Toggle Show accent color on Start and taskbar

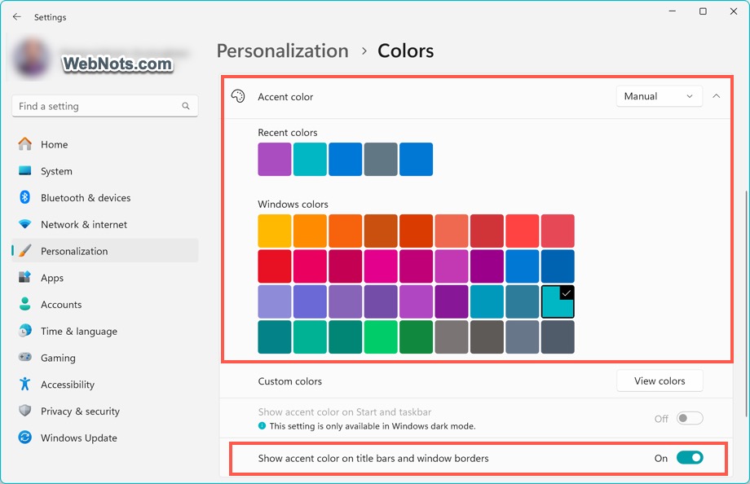click(690, 418)
